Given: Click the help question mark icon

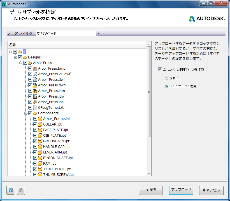Looking at the screenshot, I should click(x=10, y=190).
